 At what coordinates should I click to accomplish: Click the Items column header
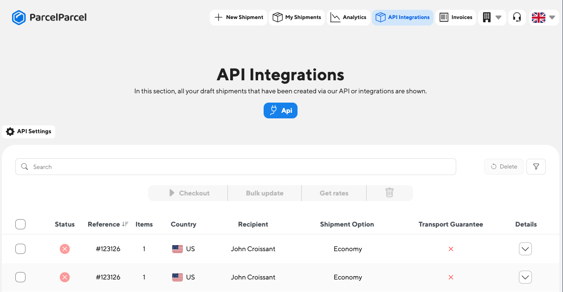coord(144,224)
